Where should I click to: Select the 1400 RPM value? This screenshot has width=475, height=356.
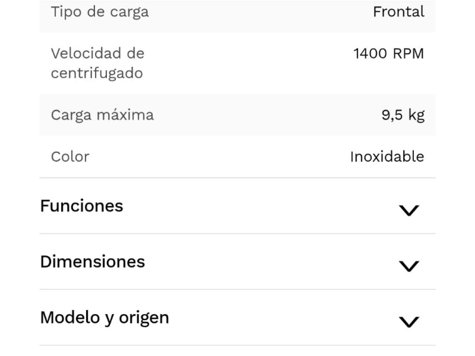click(x=389, y=53)
